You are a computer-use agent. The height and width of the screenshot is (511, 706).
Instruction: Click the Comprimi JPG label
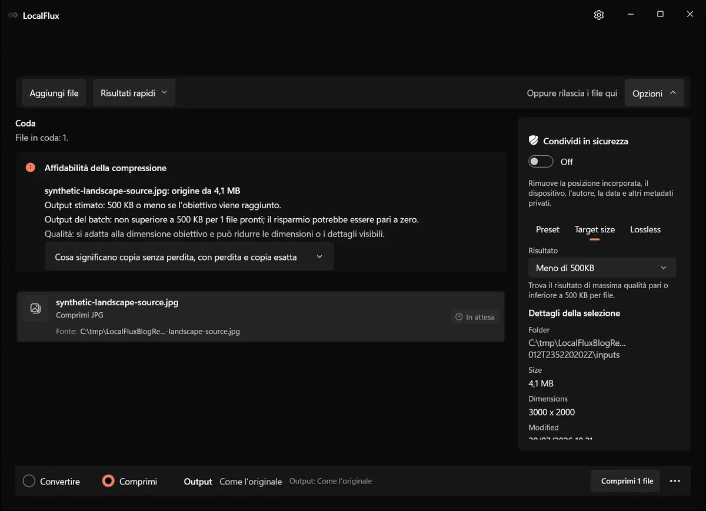tap(79, 315)
